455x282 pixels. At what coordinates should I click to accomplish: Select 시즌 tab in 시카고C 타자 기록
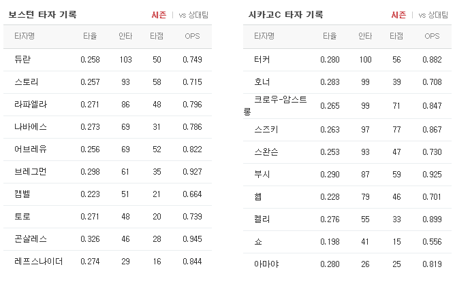click(398, 15)
